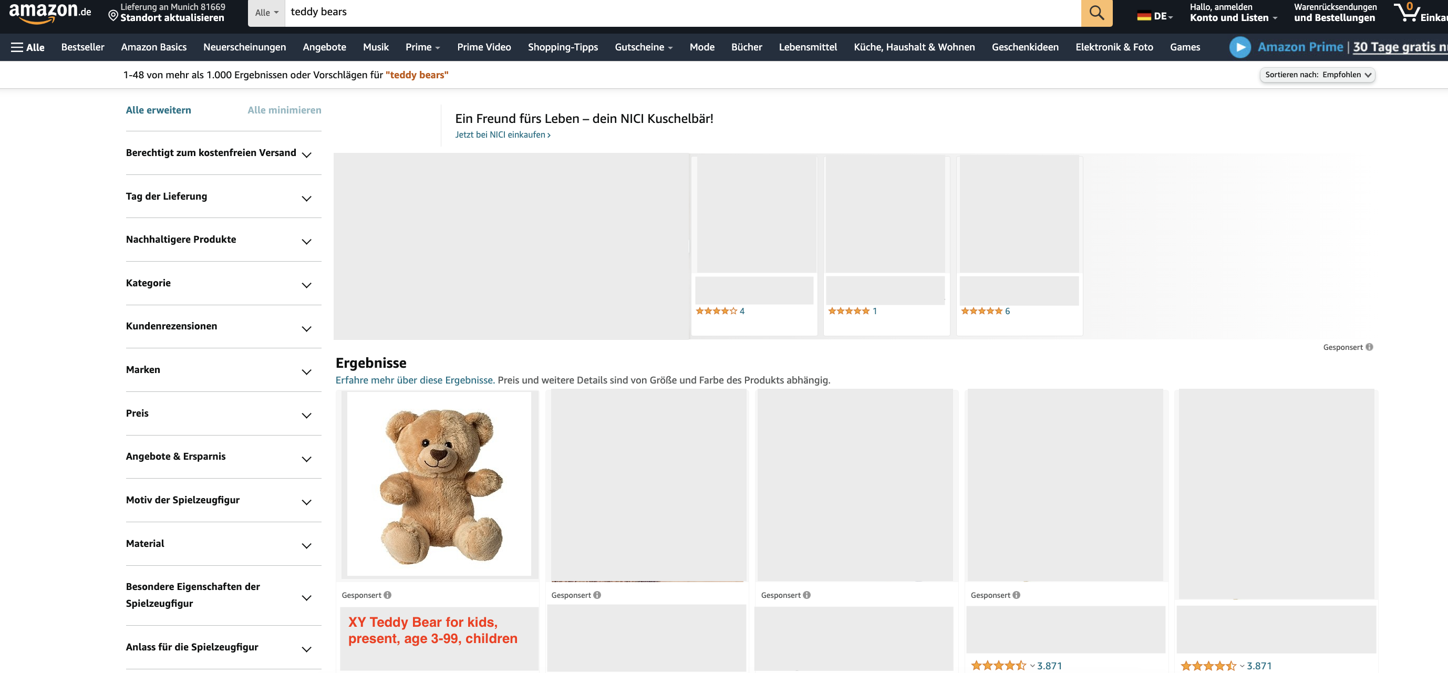Screen dimensions: 1448x673
Task: Open Bestseller in the navigation bar
Action: pyautogui.click(x=82, y=47)
